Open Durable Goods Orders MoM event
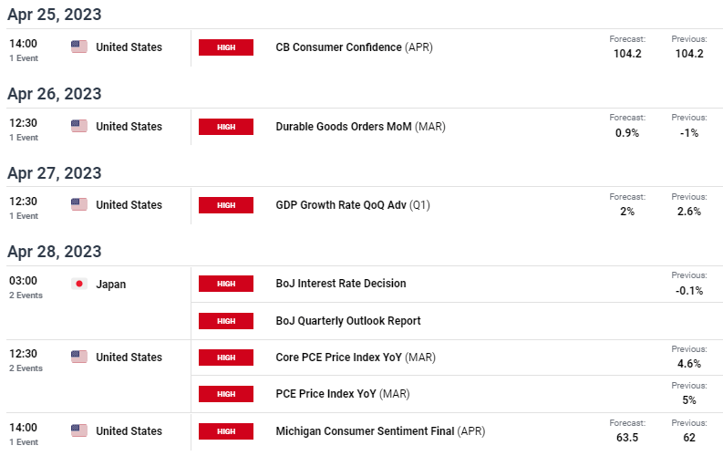Viewport: 723px width, 456px height. [x=360, y=127]
